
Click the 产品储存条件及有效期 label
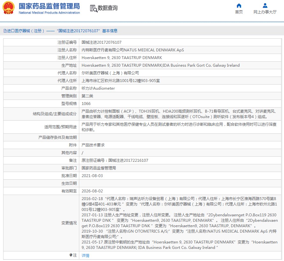click(58, 138)
